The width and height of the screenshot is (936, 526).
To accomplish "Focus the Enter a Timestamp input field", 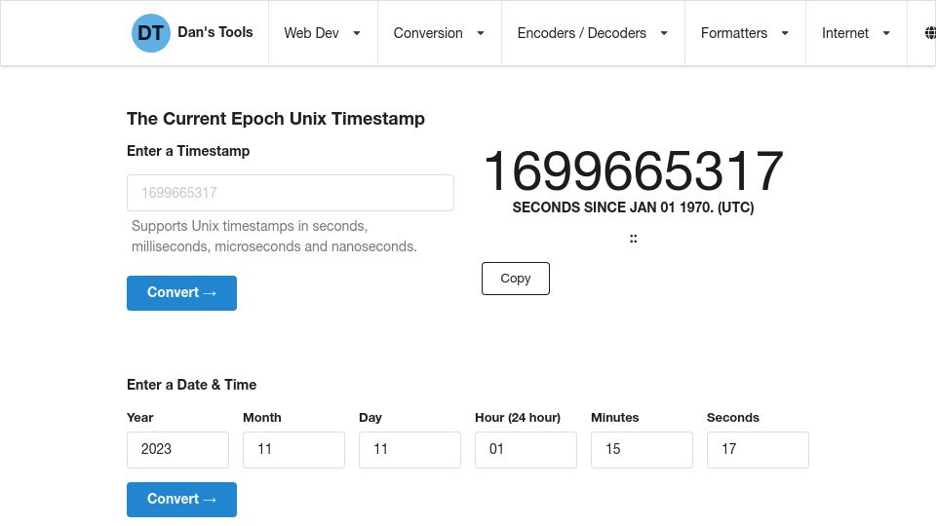I will point(291,193).
